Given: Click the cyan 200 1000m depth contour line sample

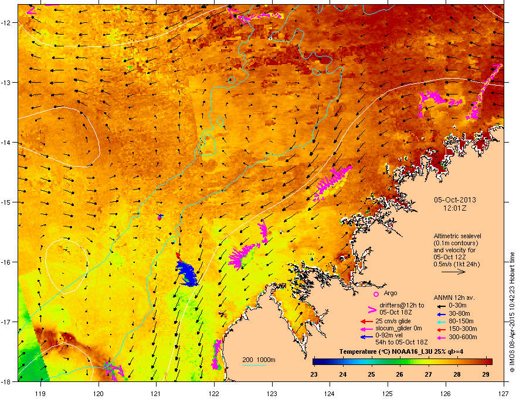Looking at the screenshot, I should (x=254, y=365).
